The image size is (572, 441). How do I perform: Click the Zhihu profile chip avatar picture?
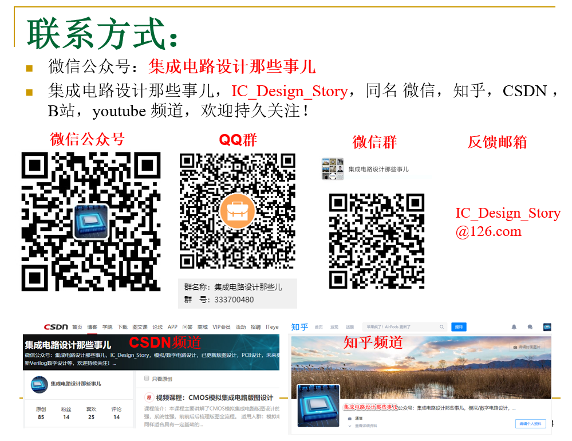click(x=318, y=405)
